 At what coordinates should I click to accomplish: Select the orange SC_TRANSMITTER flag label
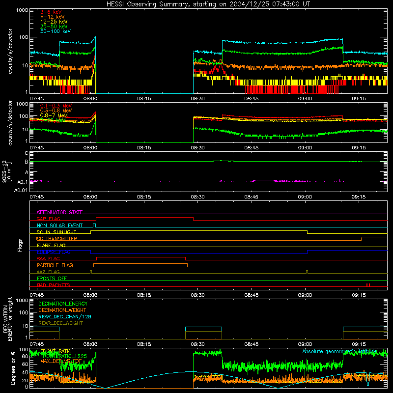56,239
